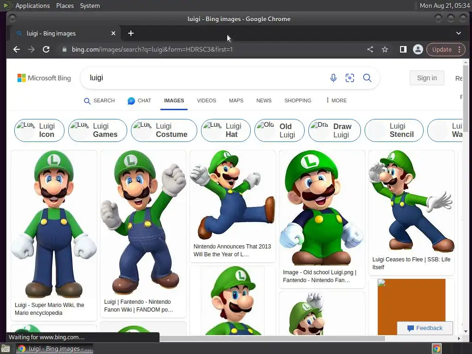Click 'Luigi Ceases to Flee' caption
Image resolution: width=472 pixels, height=354 pixels.
pyautogui.click(x=411, y=263)
